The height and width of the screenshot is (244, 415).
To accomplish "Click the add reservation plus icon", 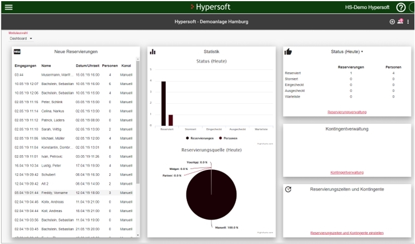I will coord(392,22).
